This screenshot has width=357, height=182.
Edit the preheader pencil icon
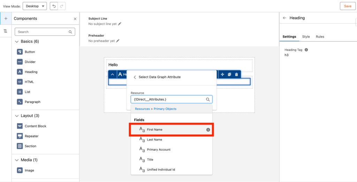[x=118, y=41]
